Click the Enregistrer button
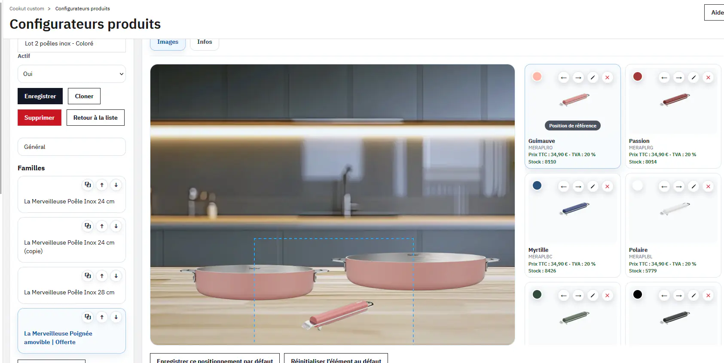The image size is (724, 363). click(x=40, y=96)
